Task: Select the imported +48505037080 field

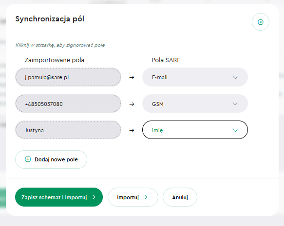Action: 68,104
